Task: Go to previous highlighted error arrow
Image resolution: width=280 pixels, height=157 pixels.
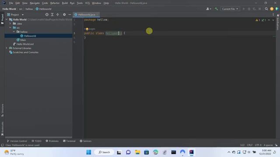Action: click(x=269, y=20)
